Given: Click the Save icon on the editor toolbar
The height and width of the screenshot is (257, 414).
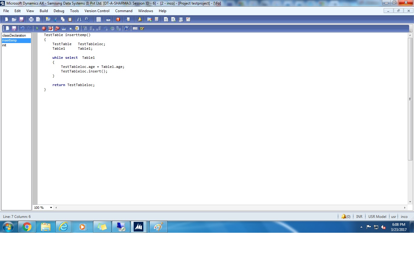Looking at the screenshot, I should [x=14, y=28].
